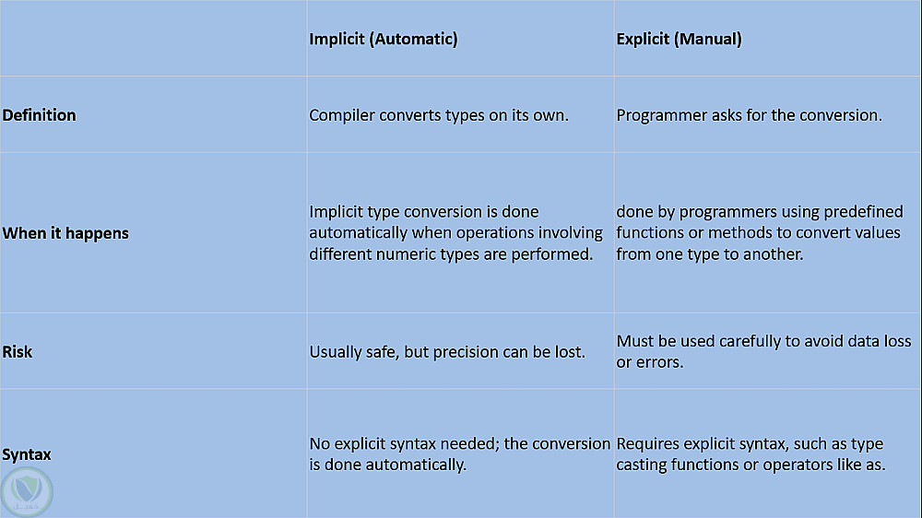Click the "When it happens" row label
Image resolution: width=922 pixels, height=518 pixels.
coord(65,233)
